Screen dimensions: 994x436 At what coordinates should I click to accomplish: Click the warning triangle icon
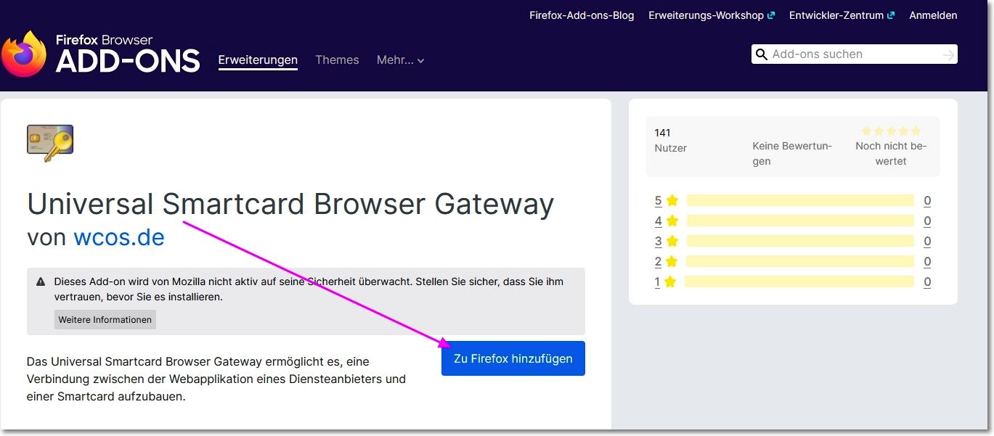(41, 281)
